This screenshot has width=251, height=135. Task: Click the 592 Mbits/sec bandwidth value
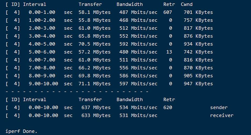[138, 44]
